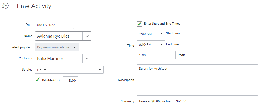This screenshot has height=112, width=266.
Task: Click the Kalix Martinez customer field
Action: 59,58
